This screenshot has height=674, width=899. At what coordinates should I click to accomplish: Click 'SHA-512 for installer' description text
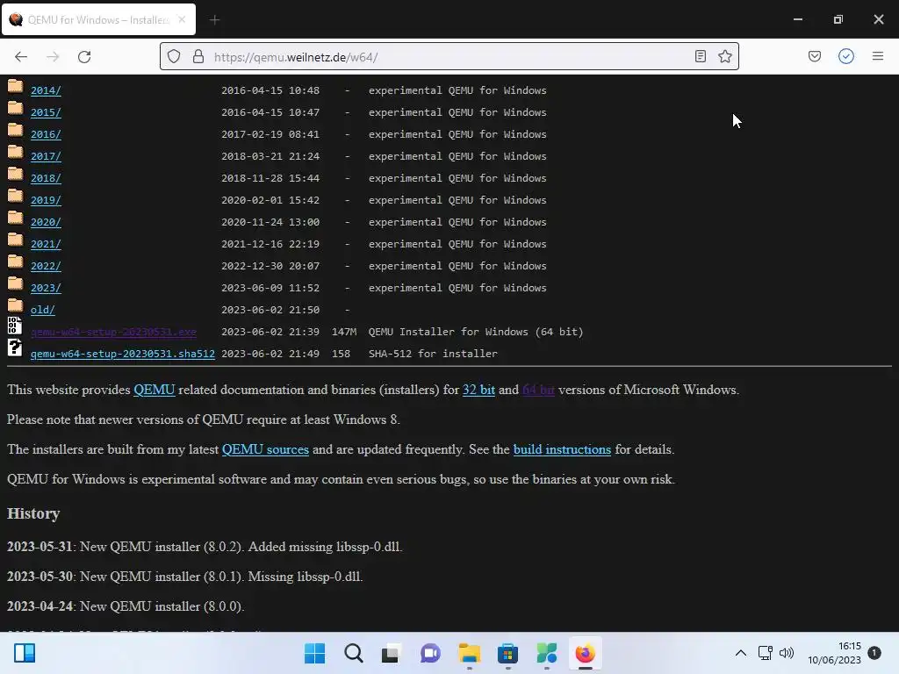(433, 354)
